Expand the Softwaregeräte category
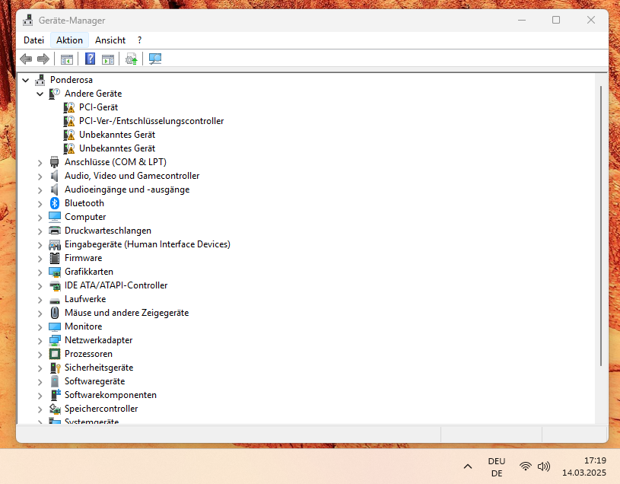The width and height of the screenshot is (620, 484). coord(40,381)
